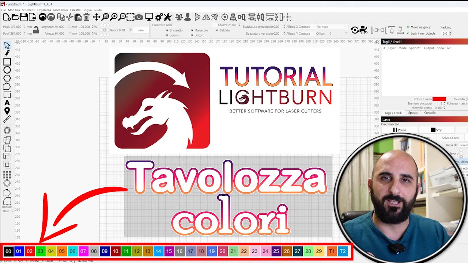Click the Save floppy disk icon
468x263 pixels.
24,17
